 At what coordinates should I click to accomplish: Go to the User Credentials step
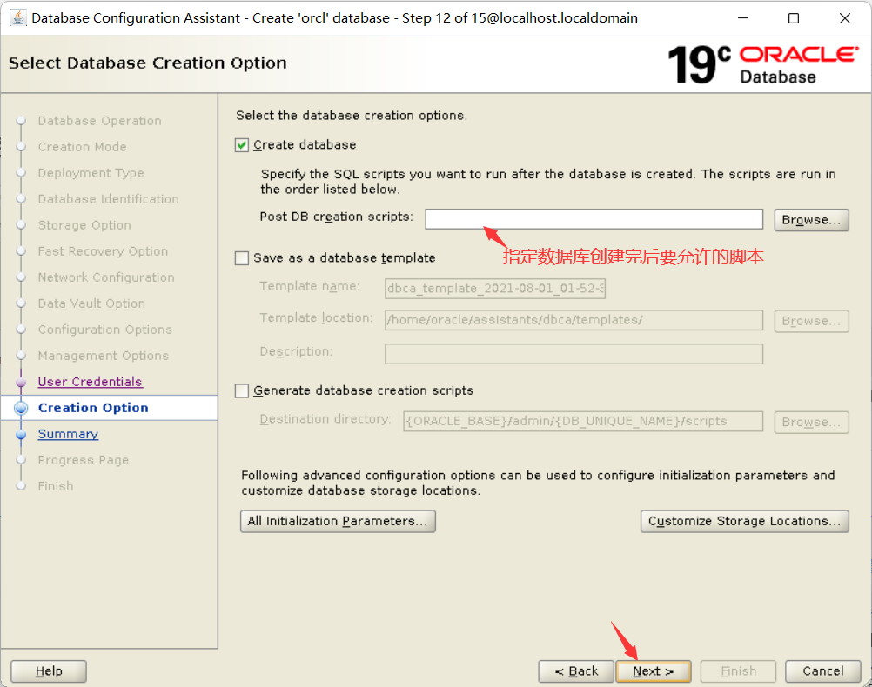91,382
